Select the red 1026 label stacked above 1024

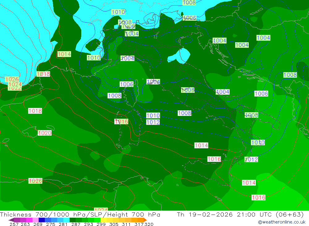click(x=12, y=80)
